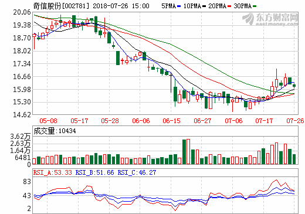
Task: Click the 1.64万 volume axis label
Action: click(21, 151)
